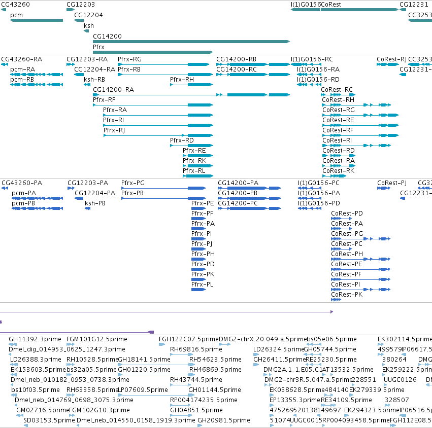Click EST SD03153.5prime
Screen dimensions: 432x428
49,420
